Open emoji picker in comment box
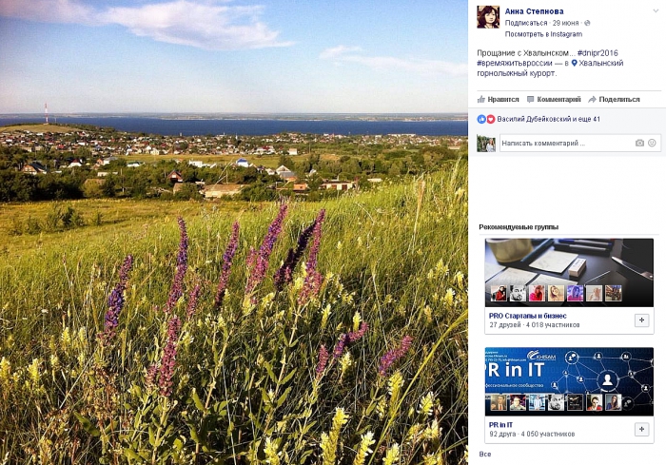The height and width of the screenshot is (465, 666). (x=652, y=143)
